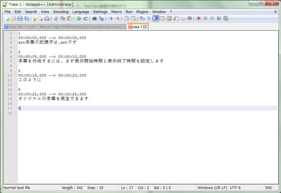Viewport: 281px width, 193px height.
Task: Print the document using the printer icon
Action: 47,18
